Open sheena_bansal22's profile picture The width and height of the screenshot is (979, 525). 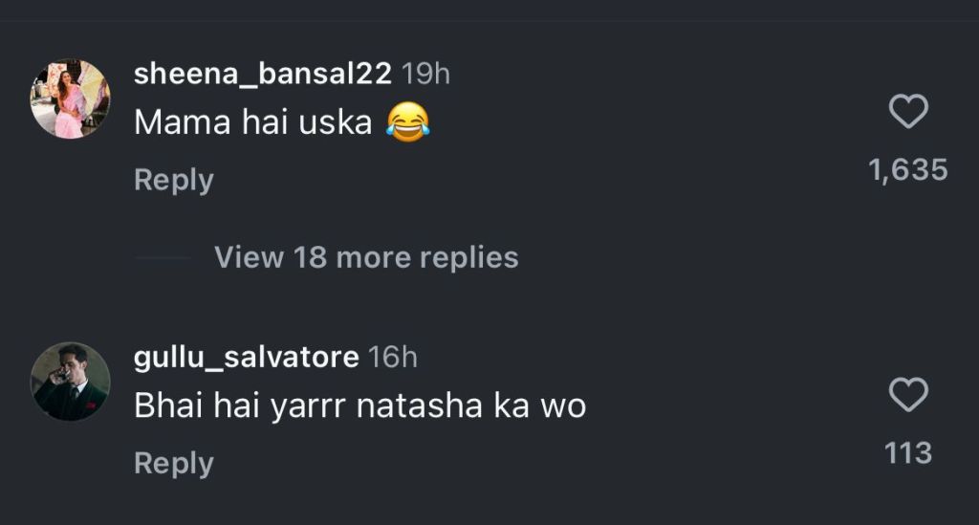70,98
